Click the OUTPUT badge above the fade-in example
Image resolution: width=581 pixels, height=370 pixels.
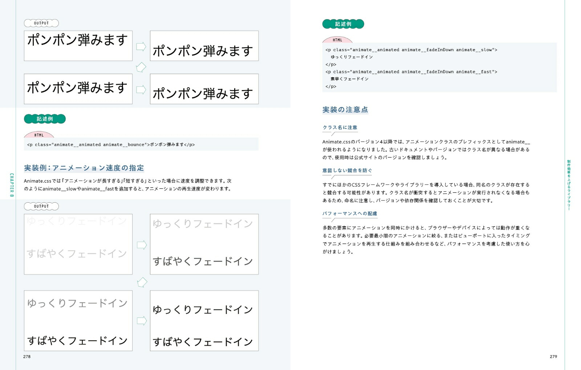tap(41, 206)
